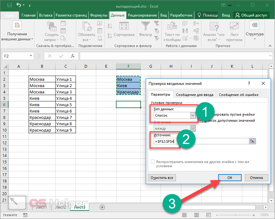Open the Name Box dropdown arrow
This screenshot has height=219, width=275.
31,56
